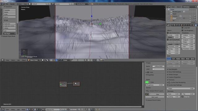Click the scene browse icon
198x111 pixels.
(54, 4)
